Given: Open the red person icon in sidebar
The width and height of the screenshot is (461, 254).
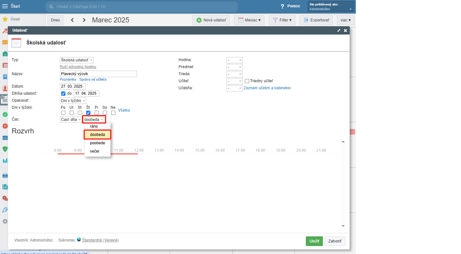Looking at the screenshot, I should 5,88.
